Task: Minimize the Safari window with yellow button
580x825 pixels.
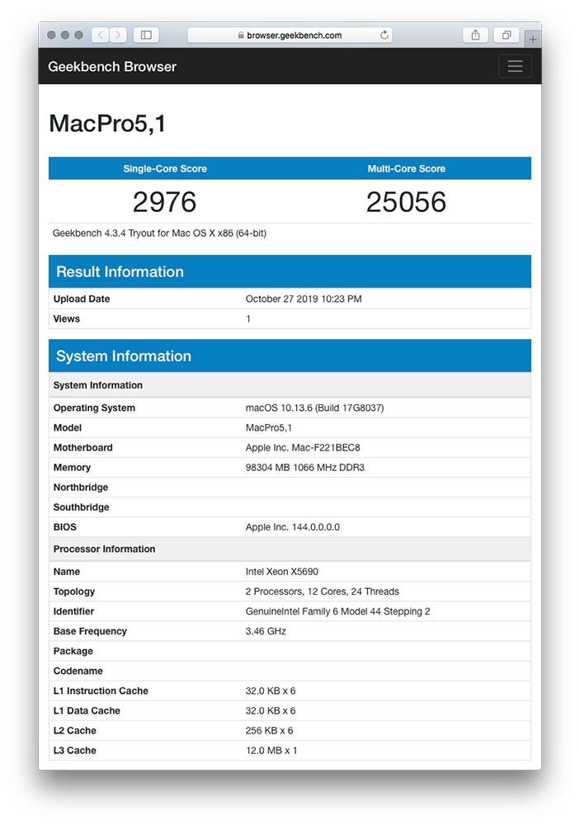Action: pos(65,35)
